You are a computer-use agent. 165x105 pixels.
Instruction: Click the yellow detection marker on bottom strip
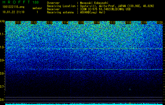[130, 103]
